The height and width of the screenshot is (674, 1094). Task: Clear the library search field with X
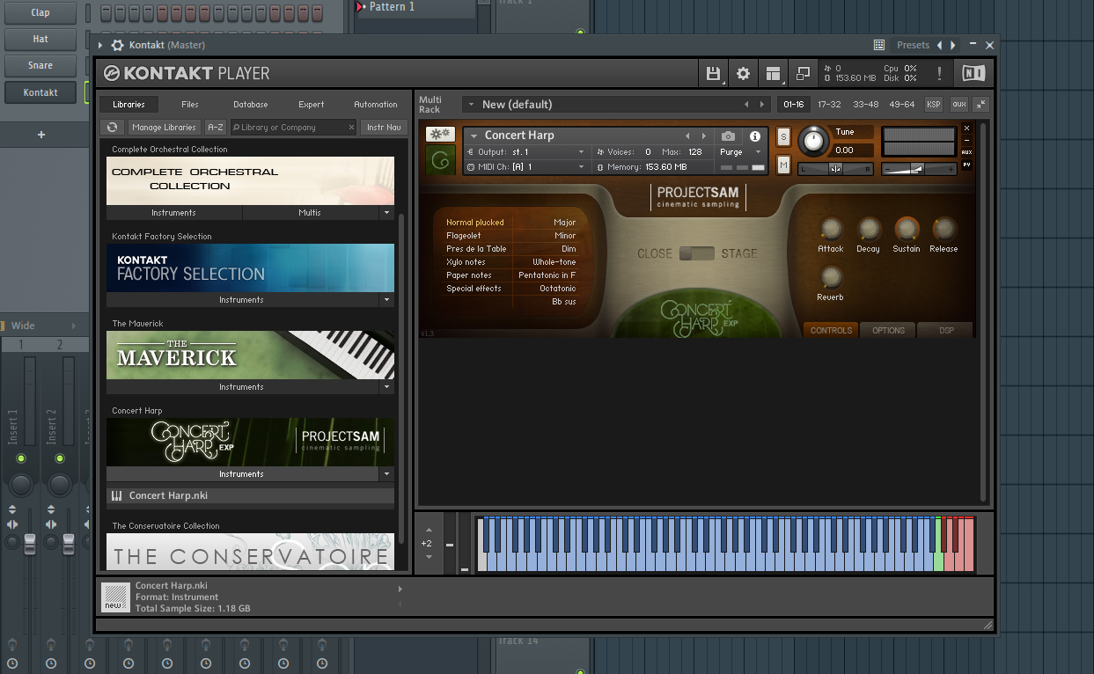pyautogui.click(x=351, y=128)
